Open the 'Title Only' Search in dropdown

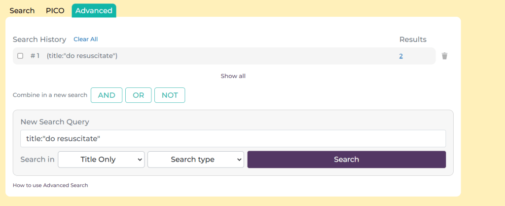tap(101, 160)
